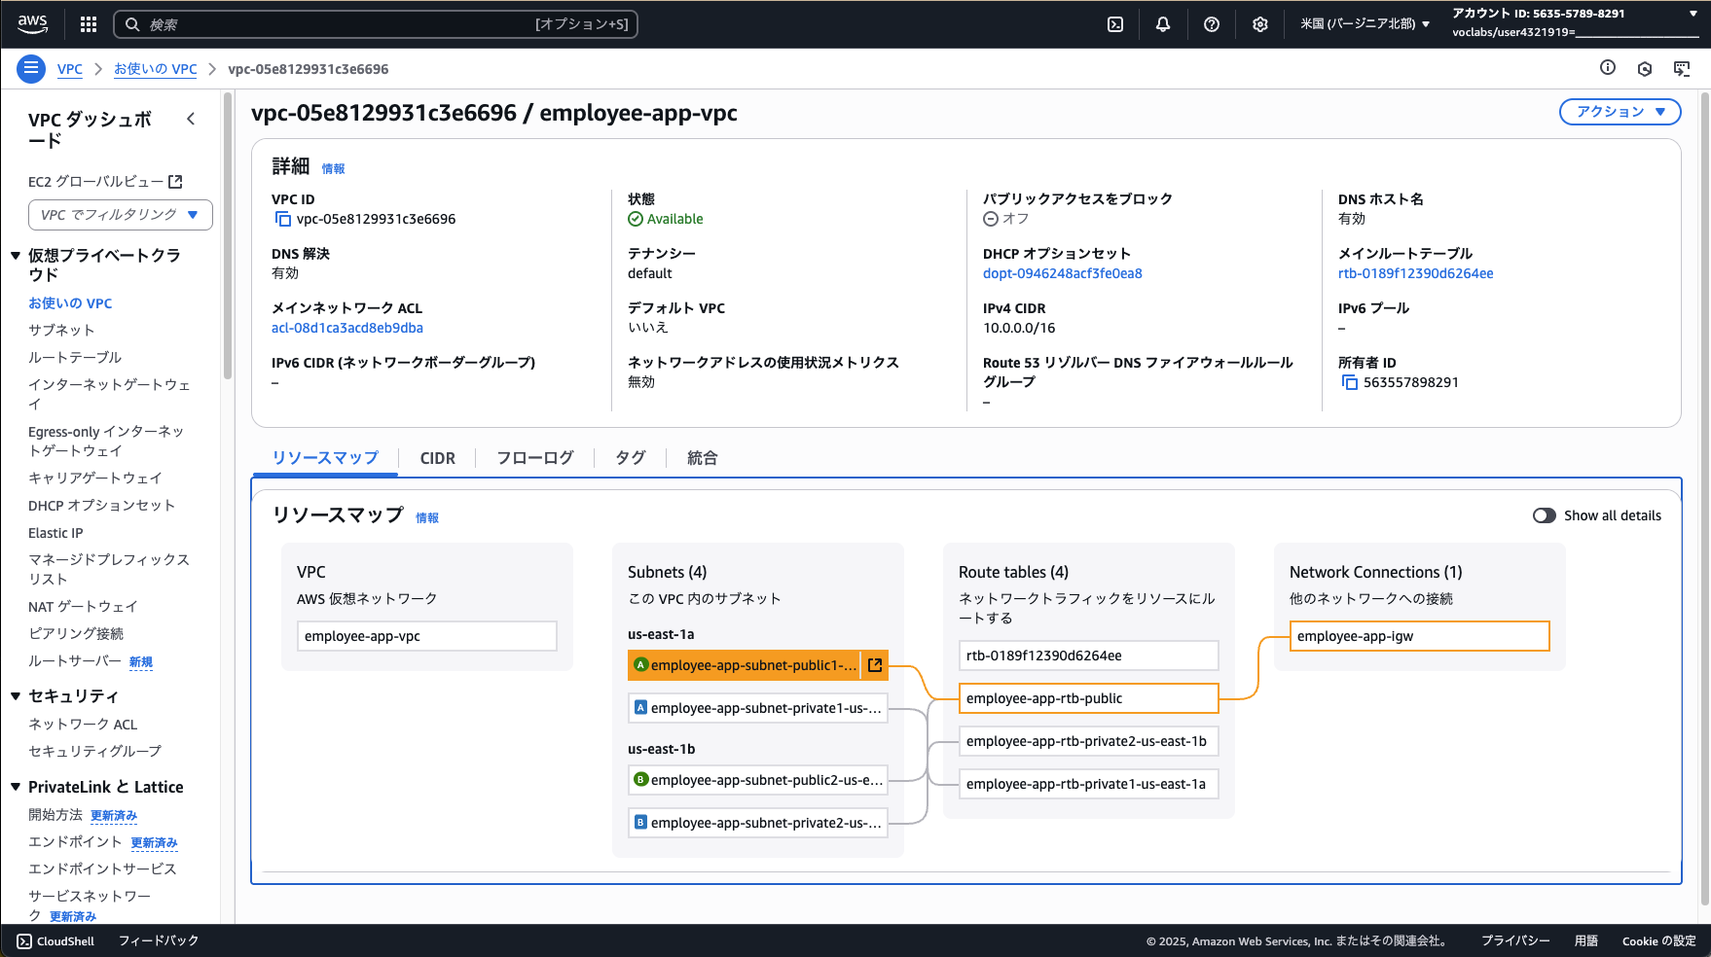Open the VPC でフィルタリング dropdown

pos(121,215)
